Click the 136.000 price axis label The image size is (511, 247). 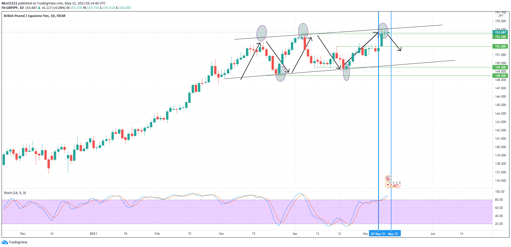501,181
